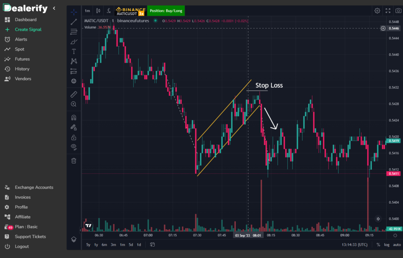Select the brush drawing tool
The height and width of the screenshot is (258, 403).
[74, 41]
